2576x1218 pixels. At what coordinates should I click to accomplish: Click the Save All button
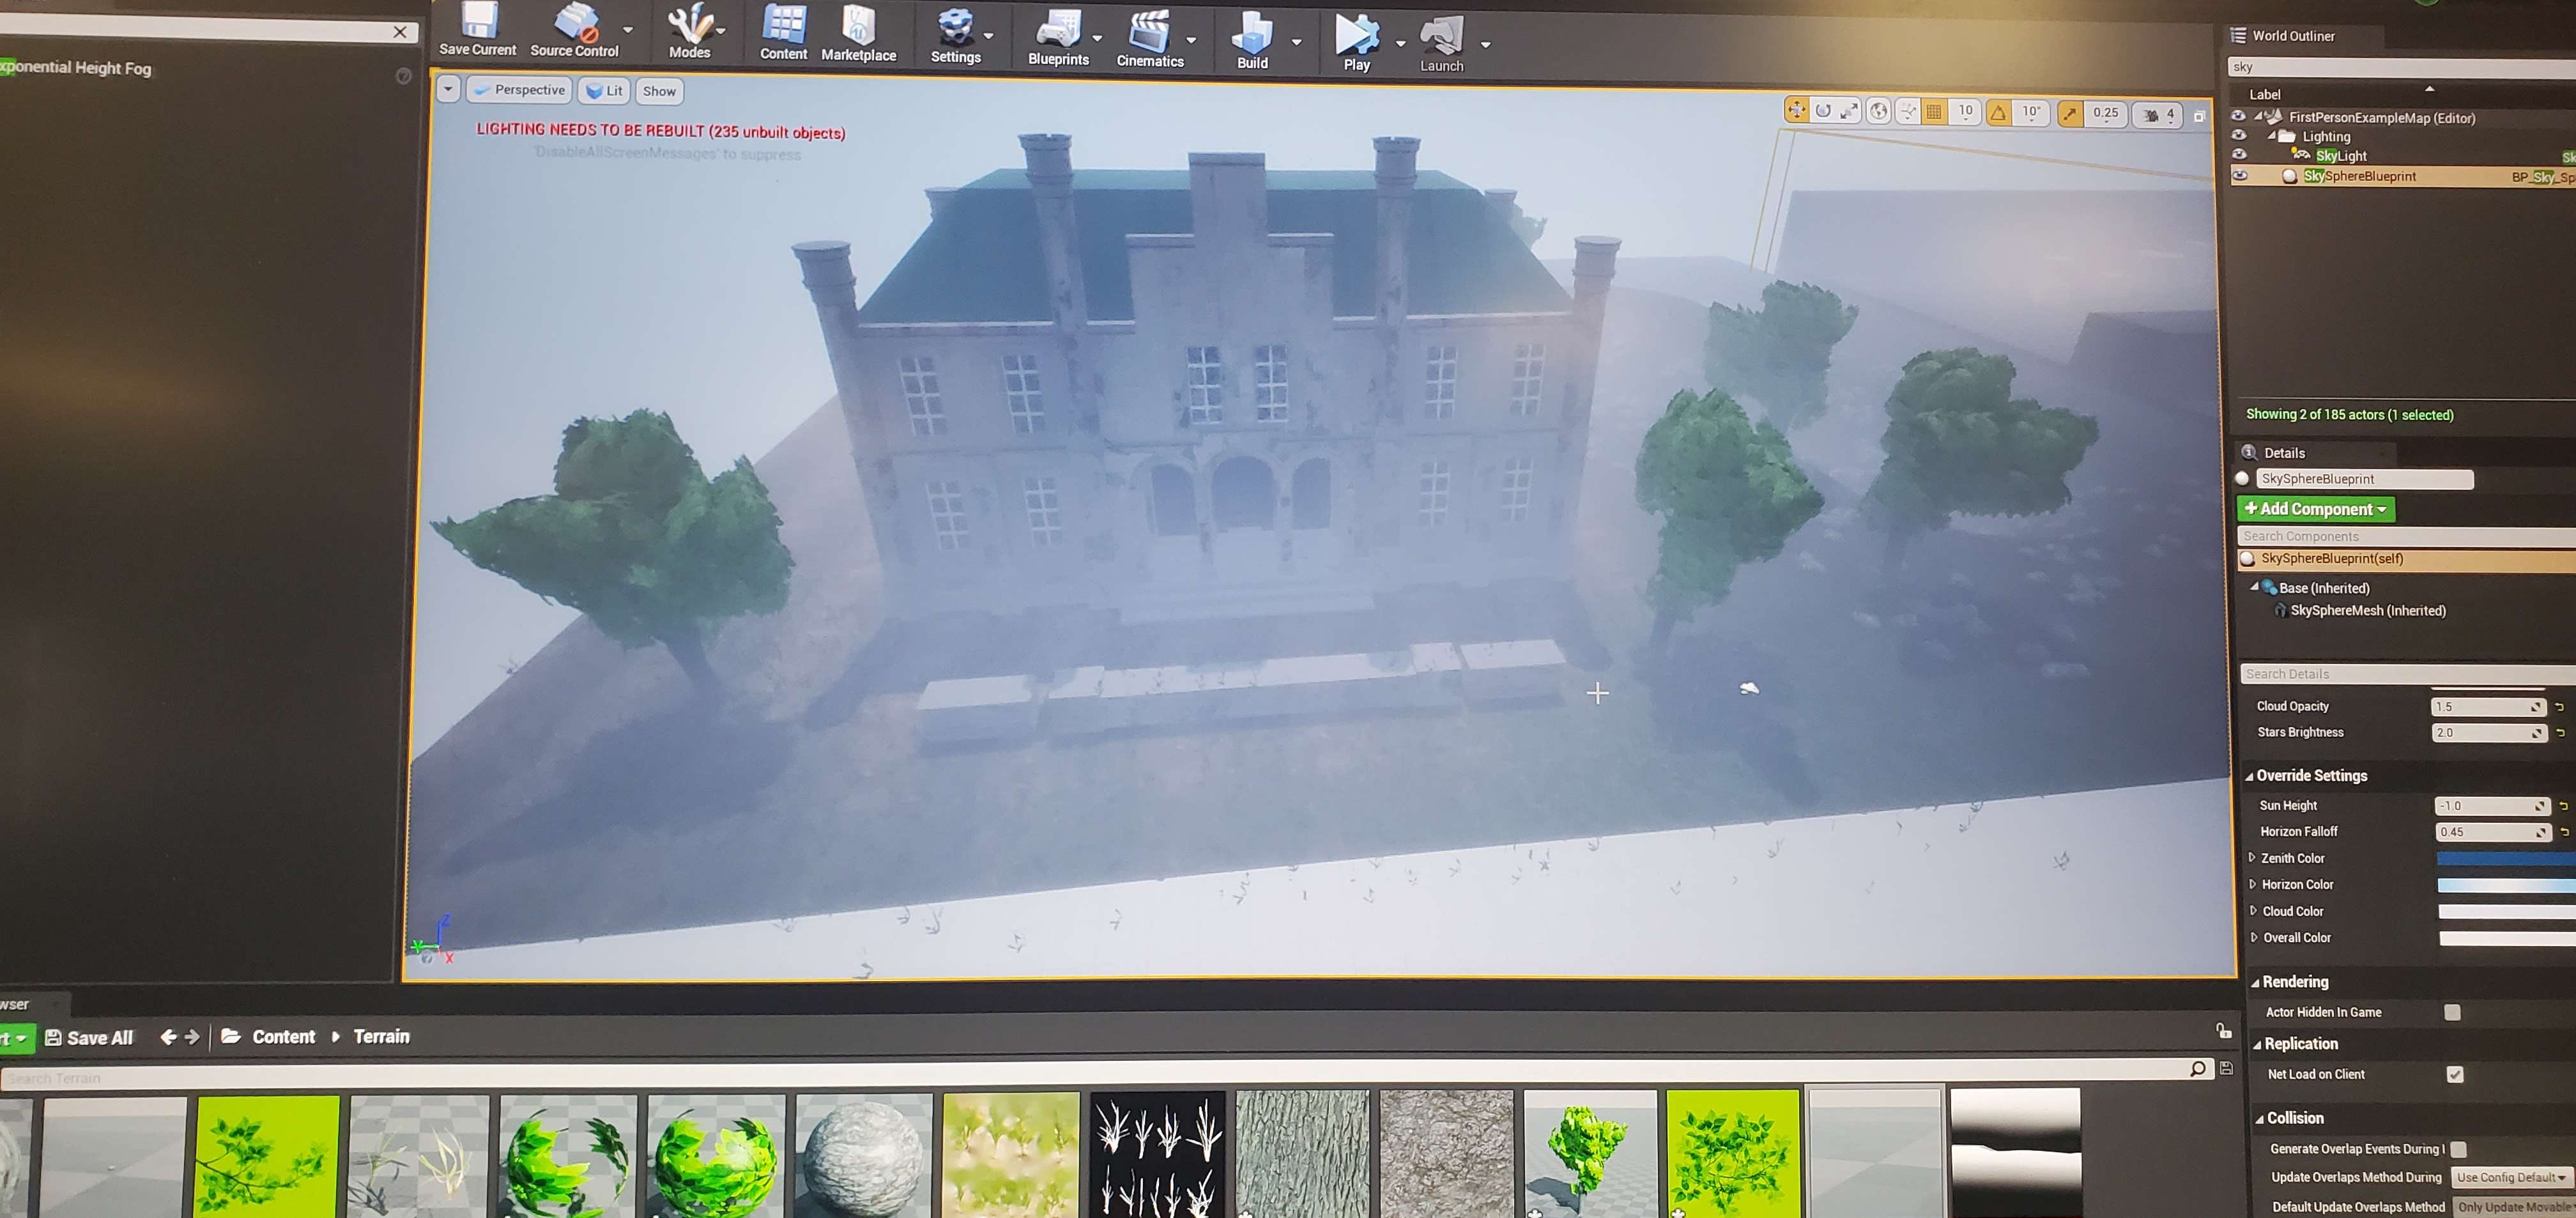coord(89,1037)
